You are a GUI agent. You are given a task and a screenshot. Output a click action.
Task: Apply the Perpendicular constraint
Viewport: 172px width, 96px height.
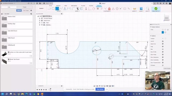105,9
